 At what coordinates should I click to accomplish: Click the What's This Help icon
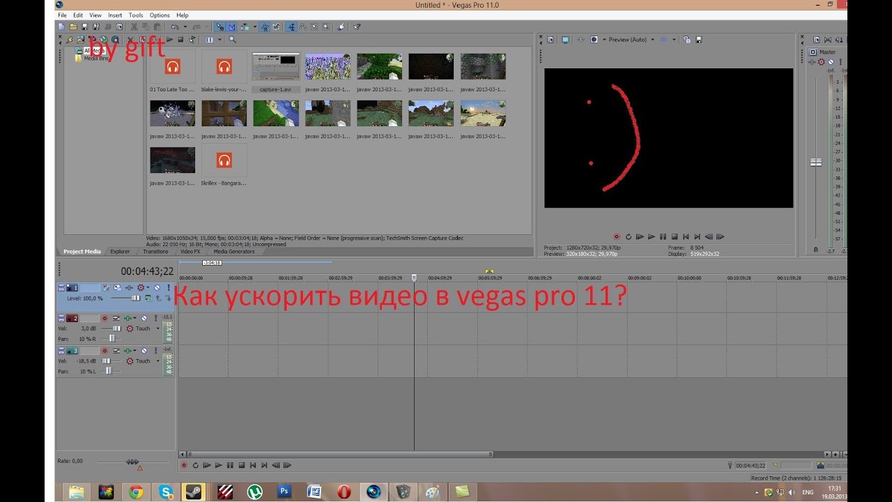[356, 27]
